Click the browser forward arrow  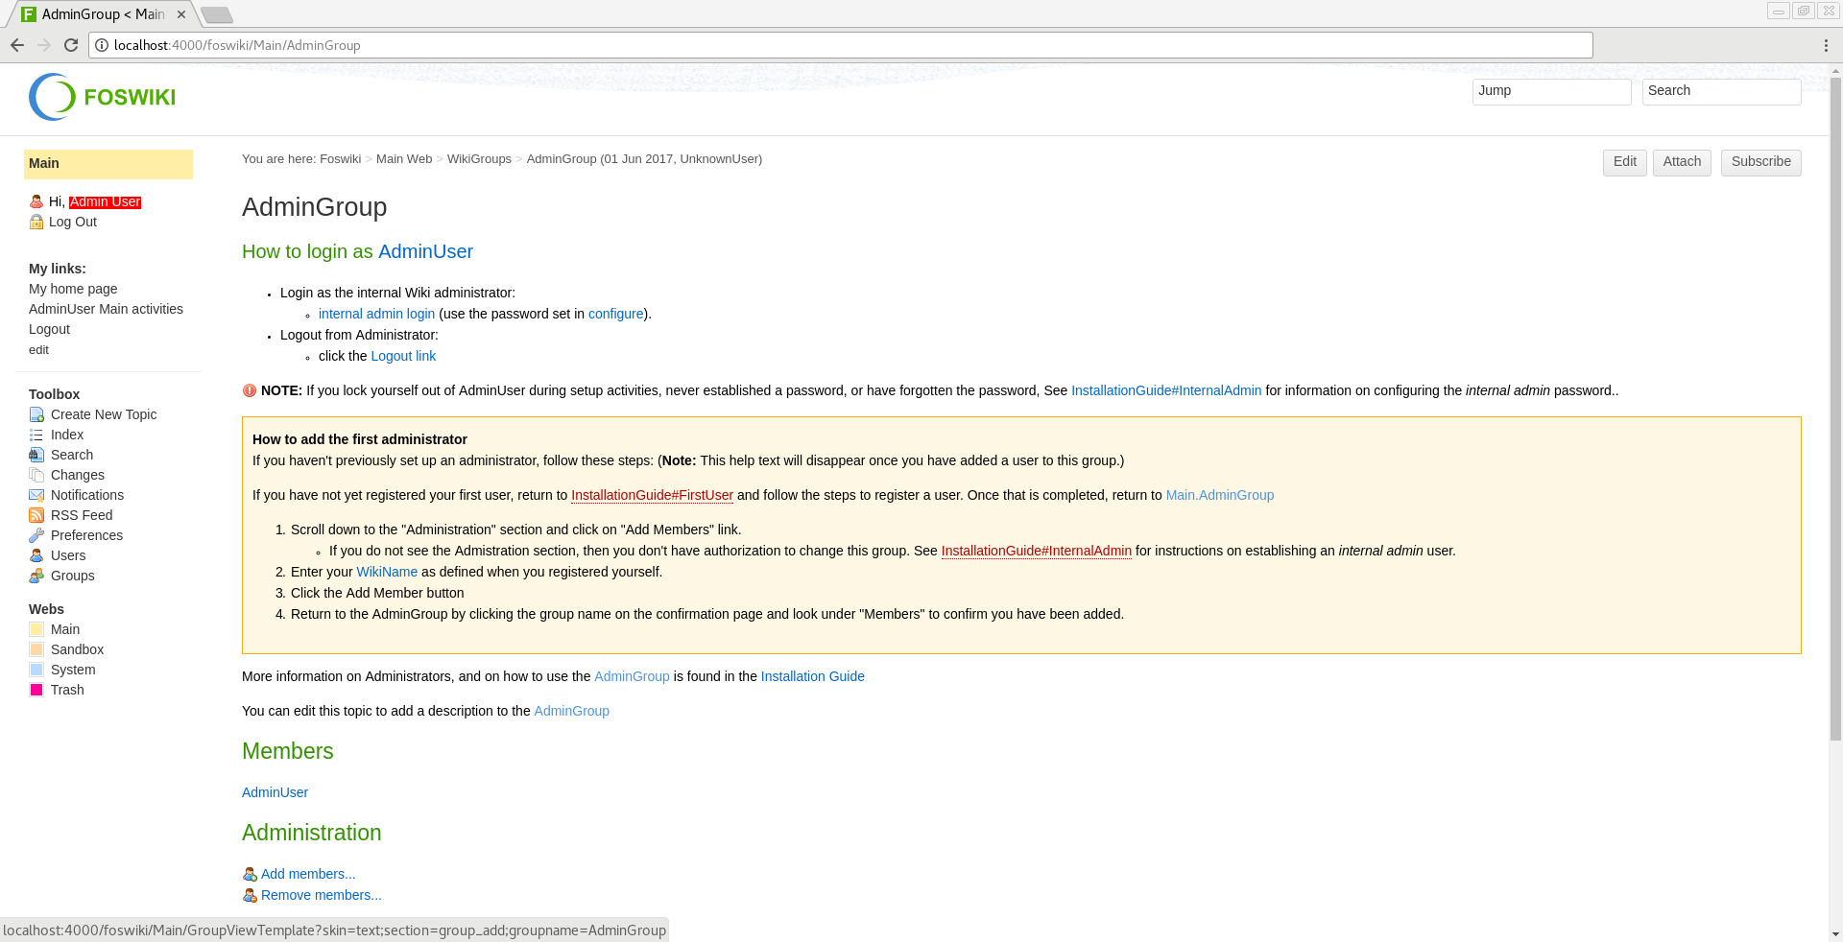(44, 45)
